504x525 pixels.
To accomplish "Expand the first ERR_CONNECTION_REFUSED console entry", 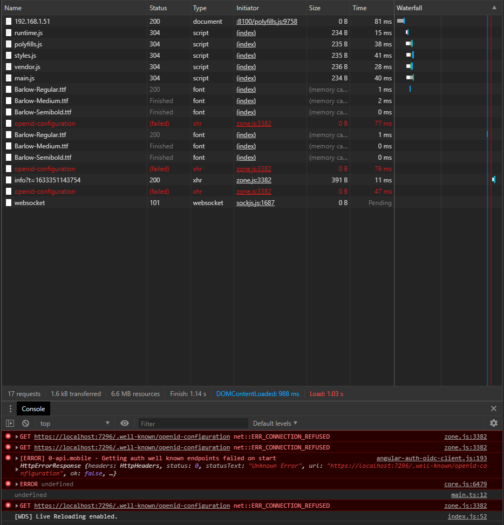I will pyautogui.click(x=16, y=437).
